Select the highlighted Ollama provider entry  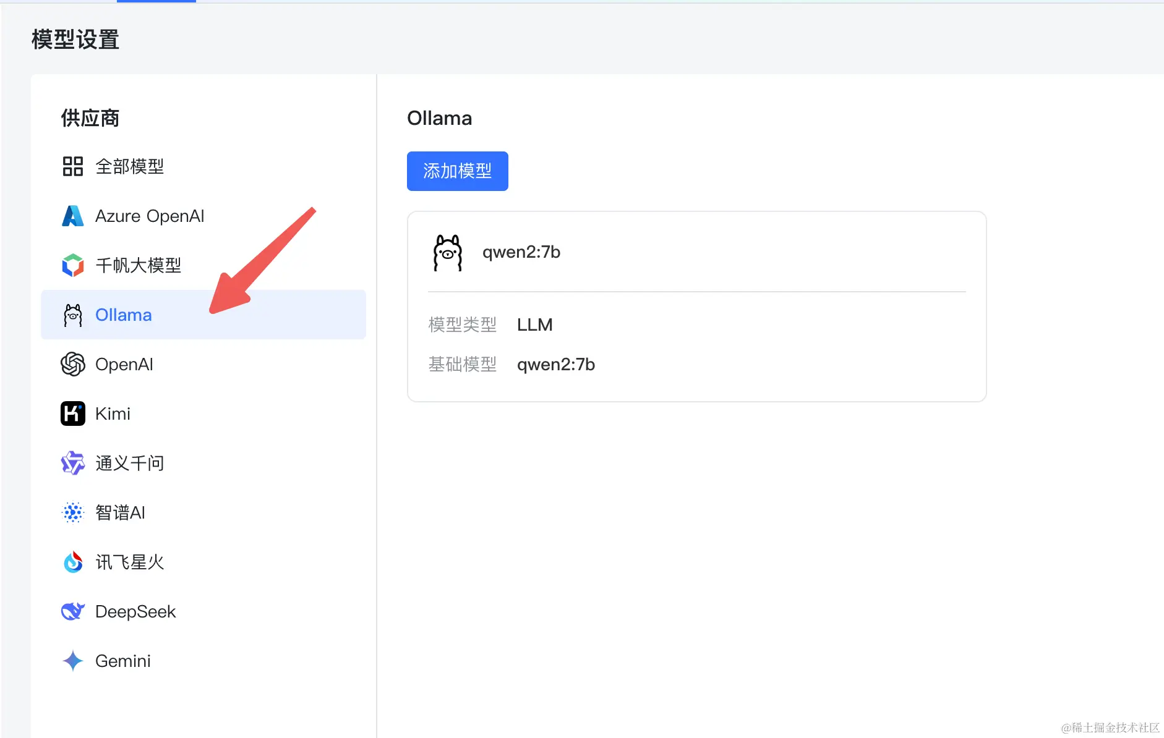click(203, 315)
